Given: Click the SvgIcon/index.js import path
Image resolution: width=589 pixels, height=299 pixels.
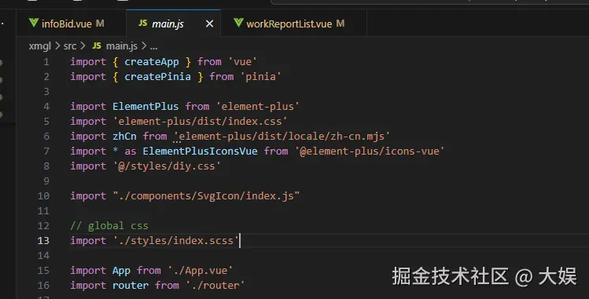Looking at the screenshot, I should point(206,196).
